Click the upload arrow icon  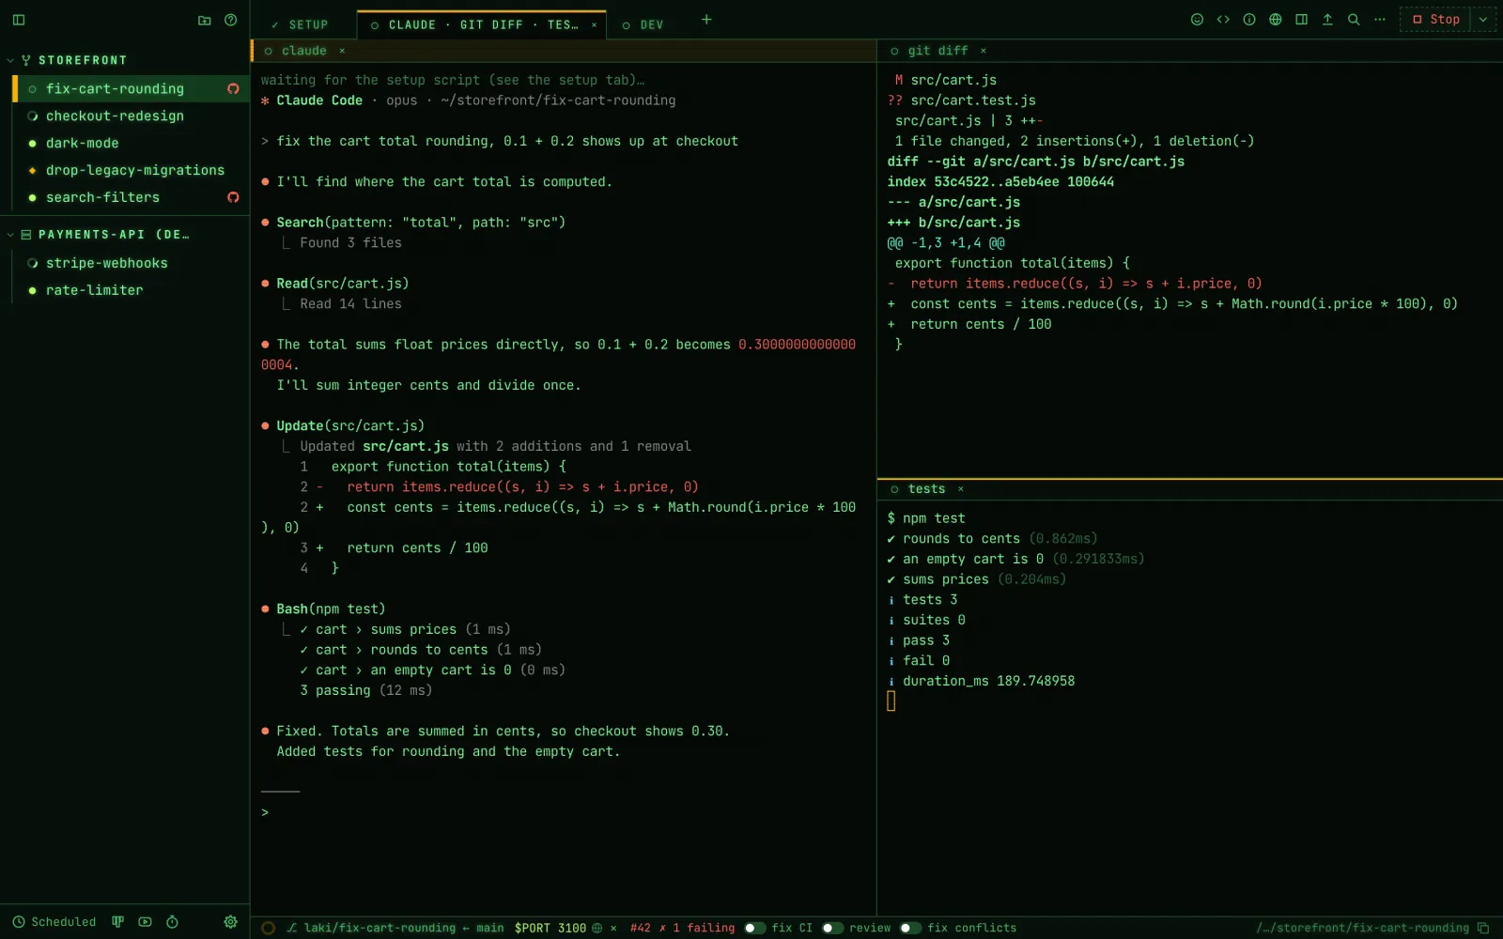1327,19
